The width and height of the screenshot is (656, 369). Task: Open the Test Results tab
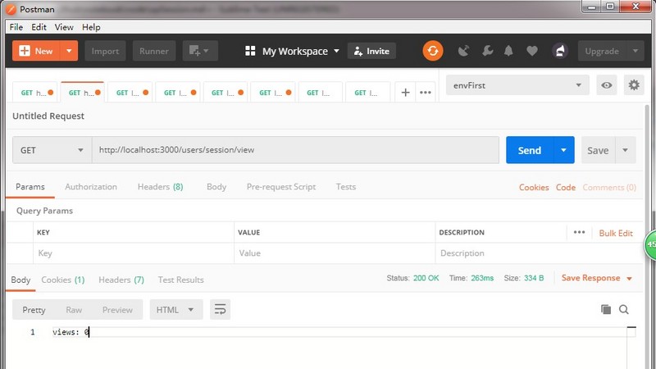pyautogui.click(x=180, y=280)
